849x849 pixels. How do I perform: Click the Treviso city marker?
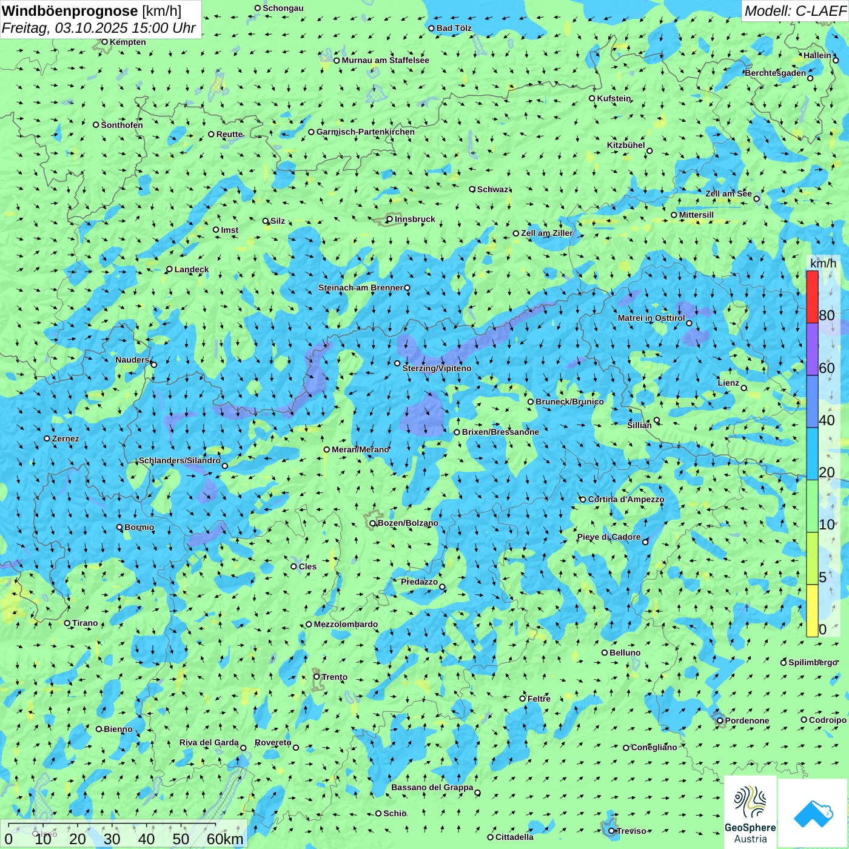(x=611, y=831)
